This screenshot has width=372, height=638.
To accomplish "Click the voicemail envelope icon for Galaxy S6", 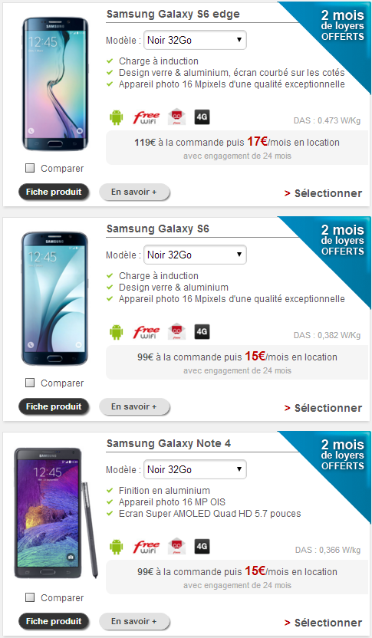I will 176,331.
